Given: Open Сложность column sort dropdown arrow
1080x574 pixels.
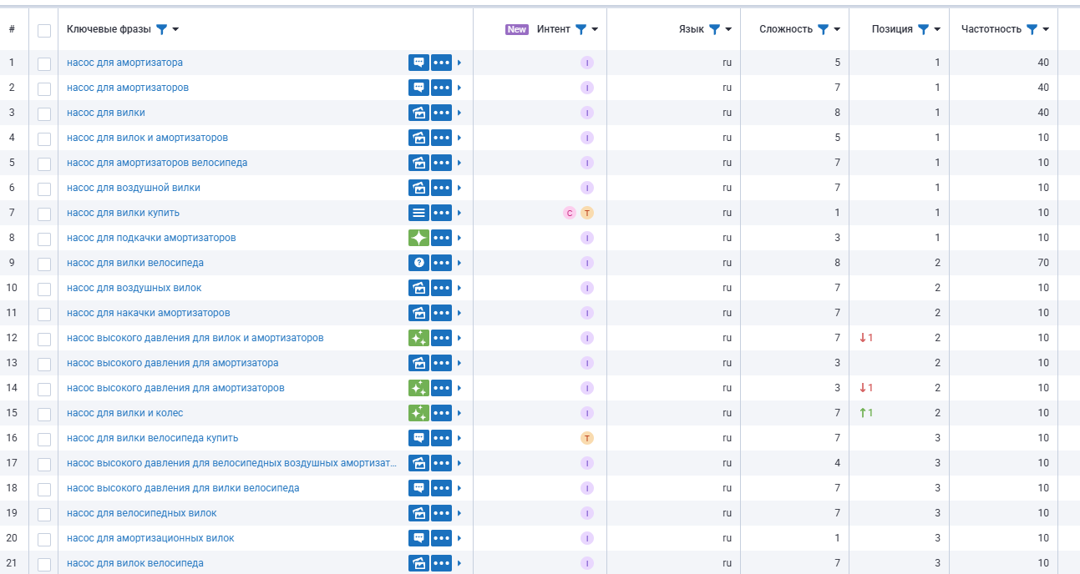Looking at the screenshot, I should 837,30.
